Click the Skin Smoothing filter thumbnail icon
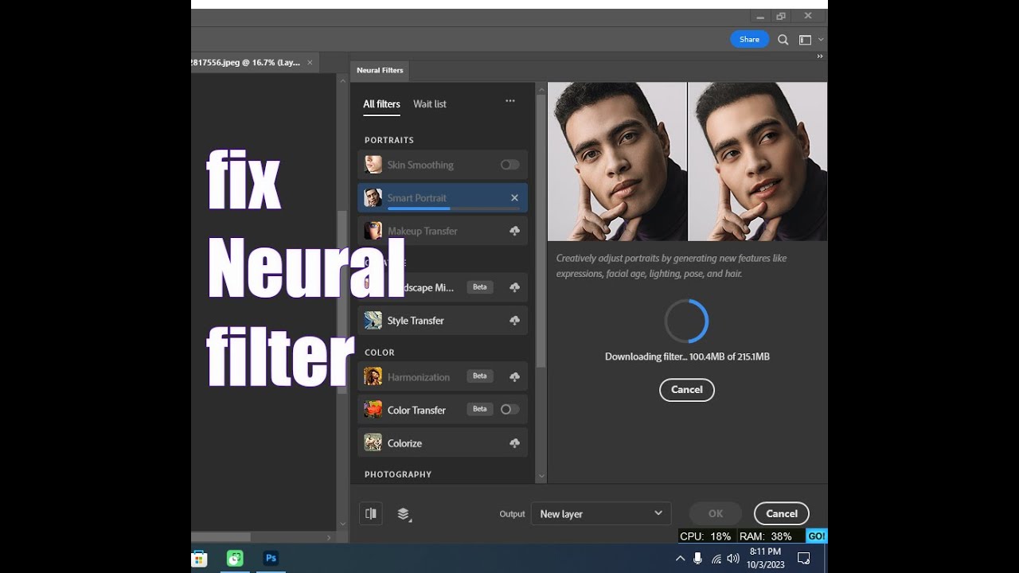1019x573 pixels. coord(373,165)
